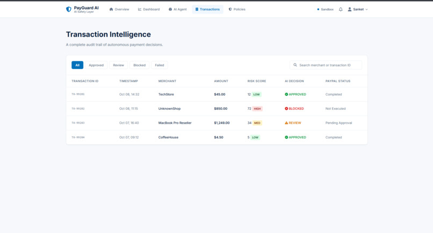The image size is (433, 233).
Task: Click the Amount column header
Action: click(221, 81)
